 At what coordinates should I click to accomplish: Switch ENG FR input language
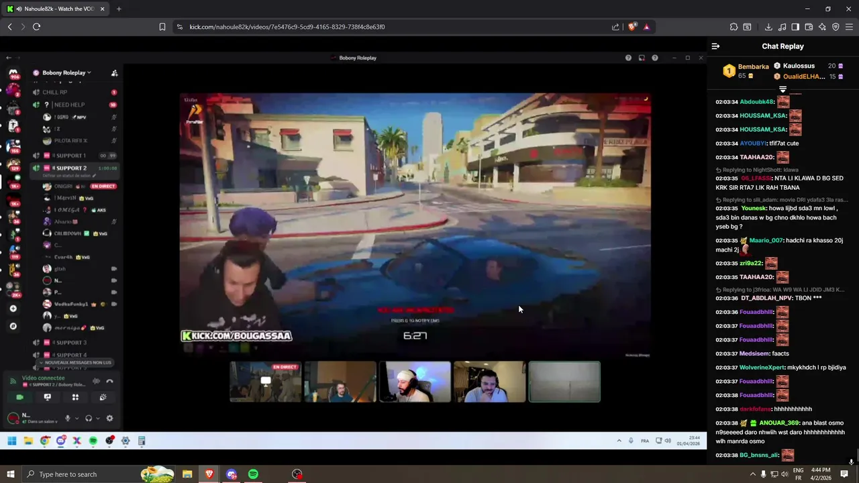coord(798,474)
